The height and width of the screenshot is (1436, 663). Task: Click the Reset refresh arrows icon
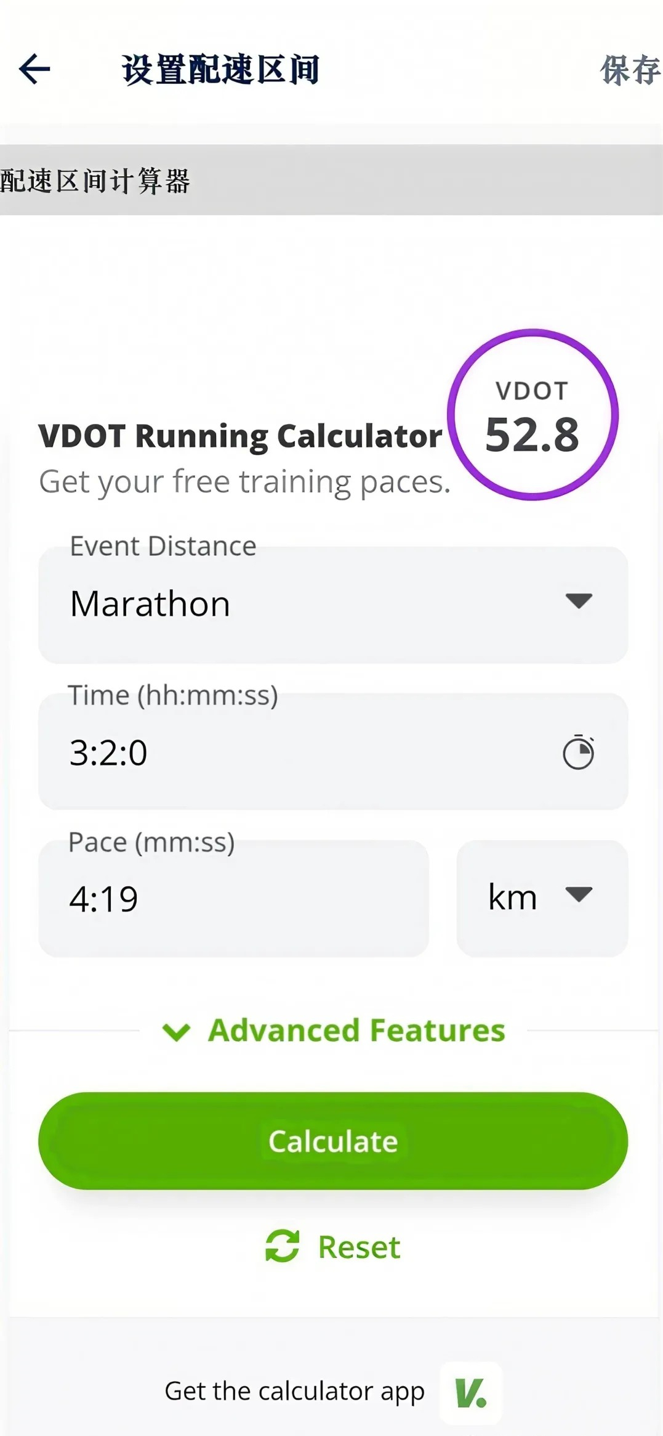(282, 1246)
